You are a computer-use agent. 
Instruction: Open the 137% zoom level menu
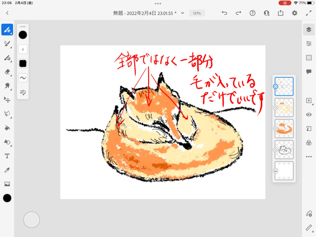click(197, 13)
